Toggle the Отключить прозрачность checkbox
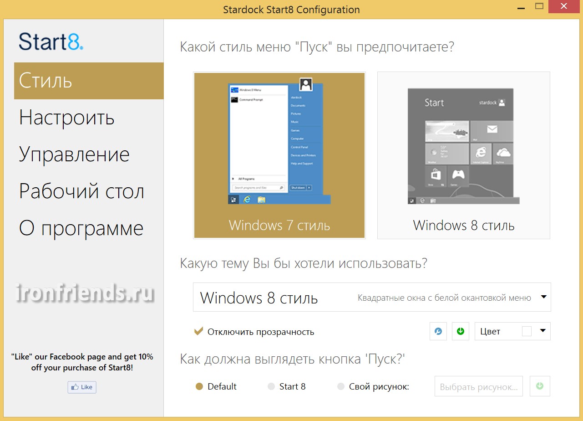This screenshot has height=421, width=583. [198, 332]
